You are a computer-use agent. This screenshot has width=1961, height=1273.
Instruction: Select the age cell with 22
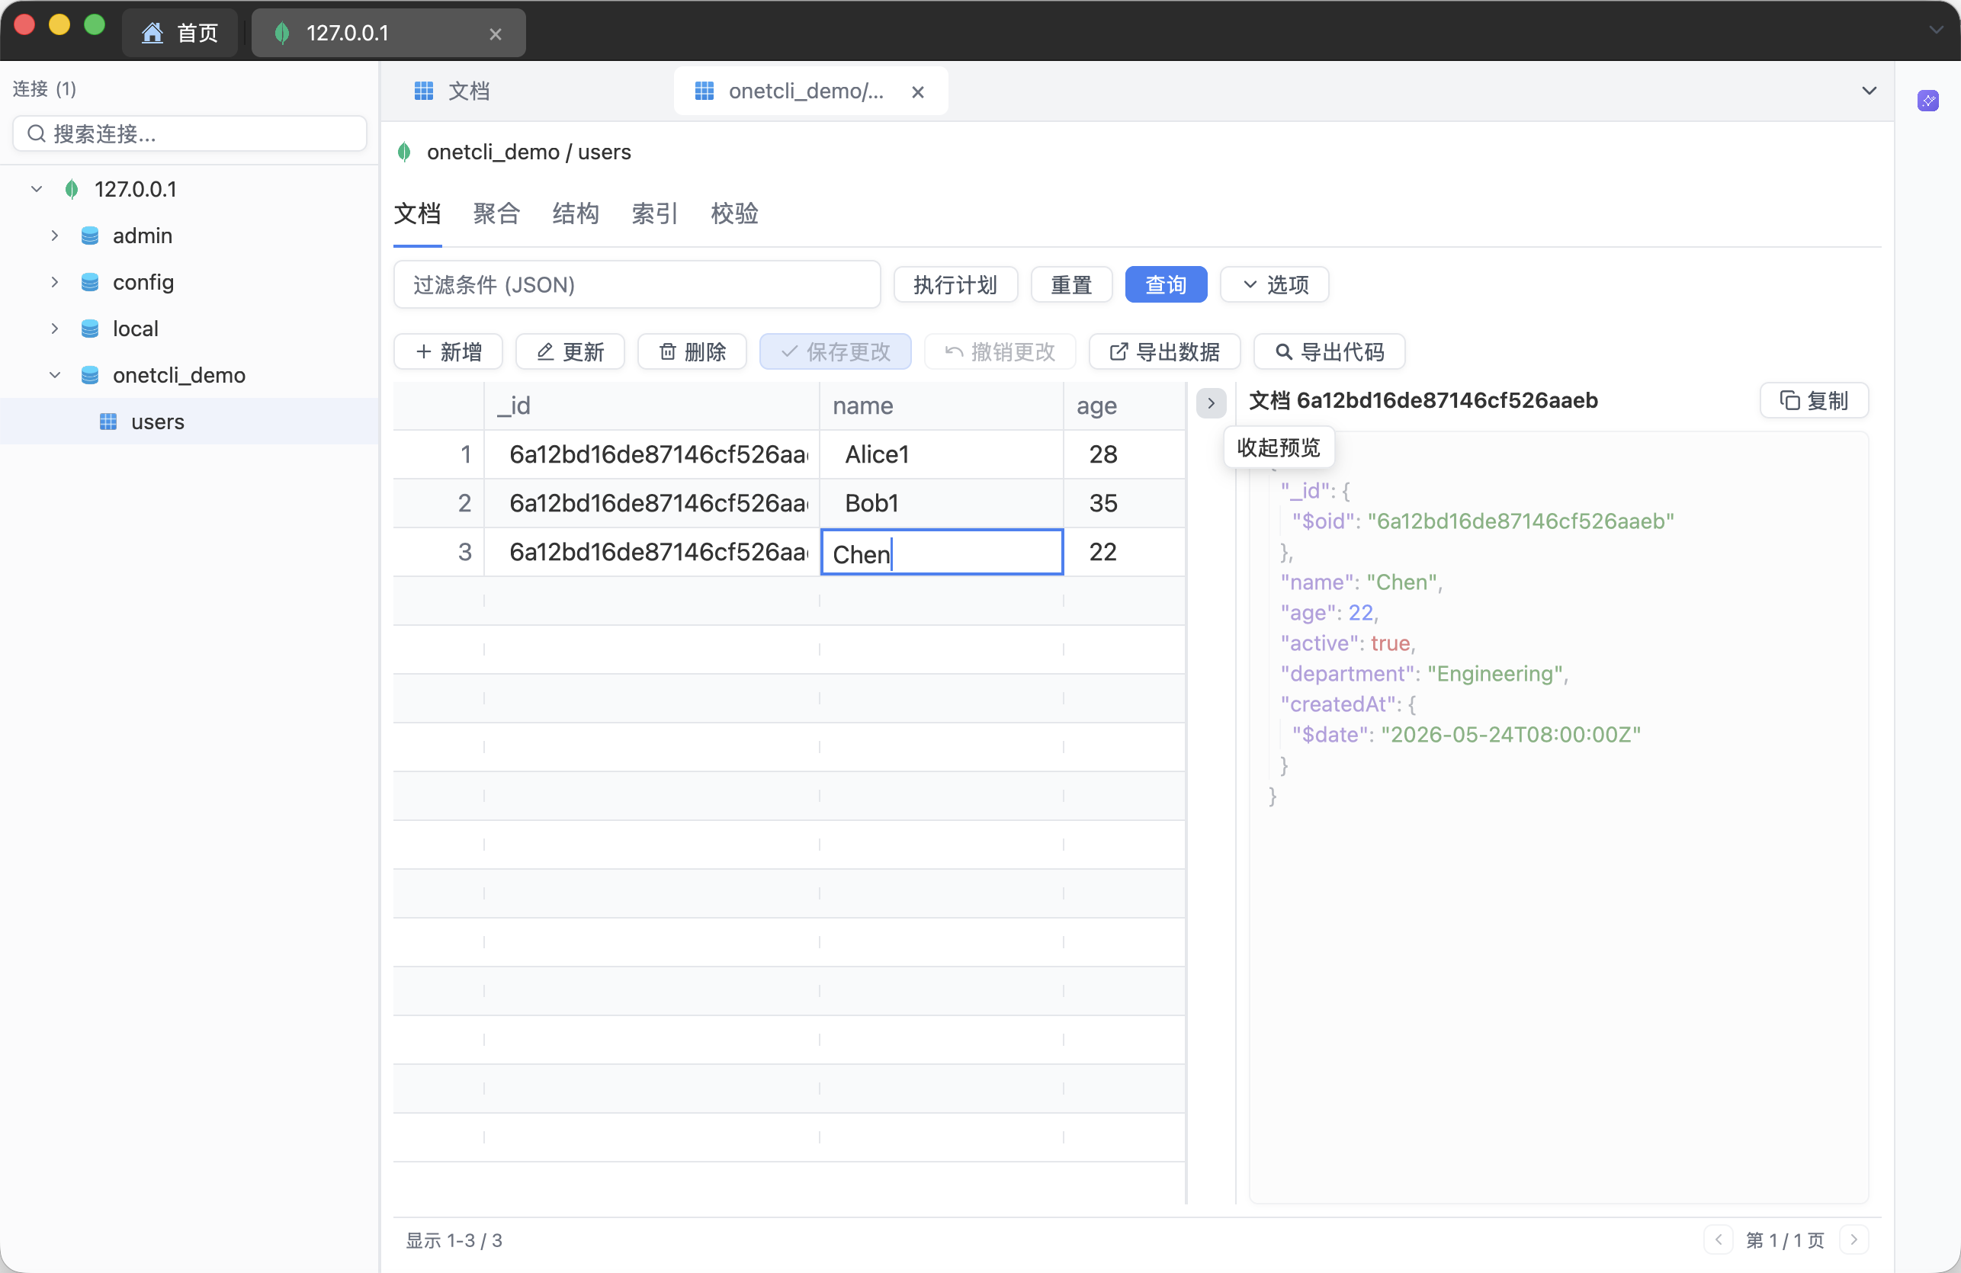[x=1125, y=552]
